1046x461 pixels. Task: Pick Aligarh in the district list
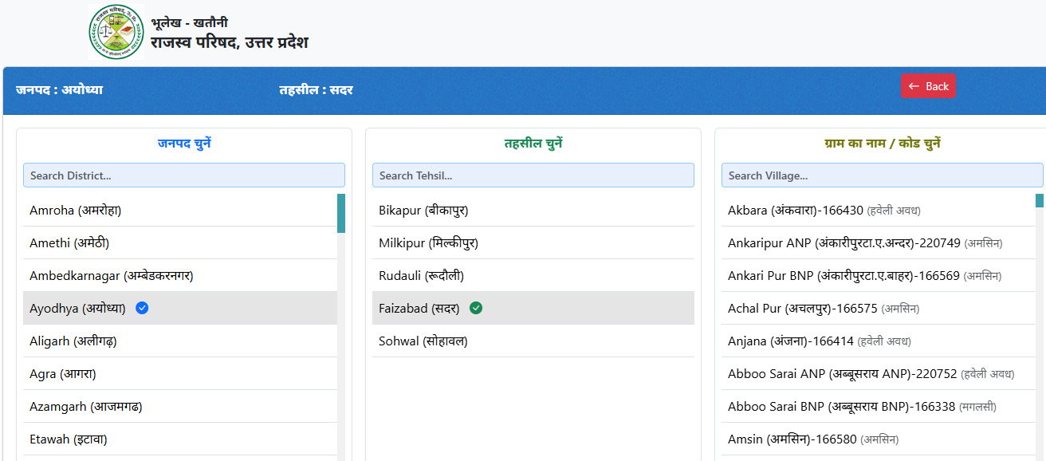[74, 341]
